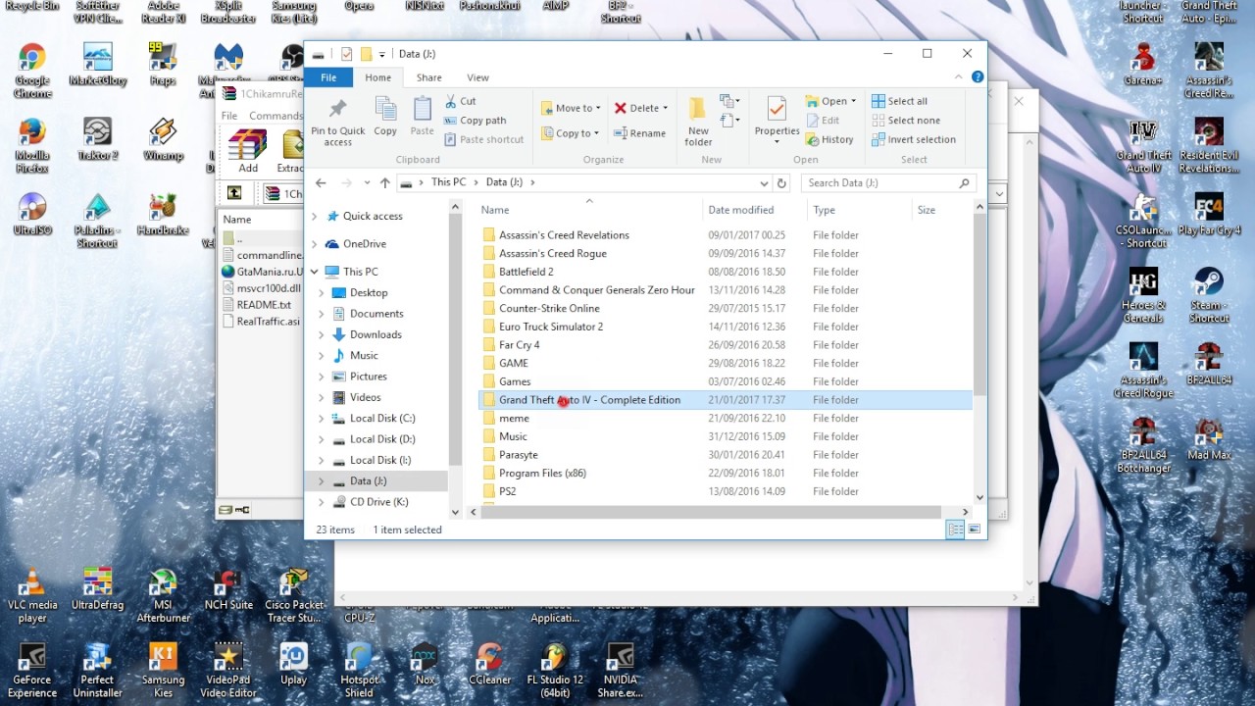The height and width of the screenshot is (706, 1255).
Task: Expand Downloads in navigation pane
Action: coord(322,334)
